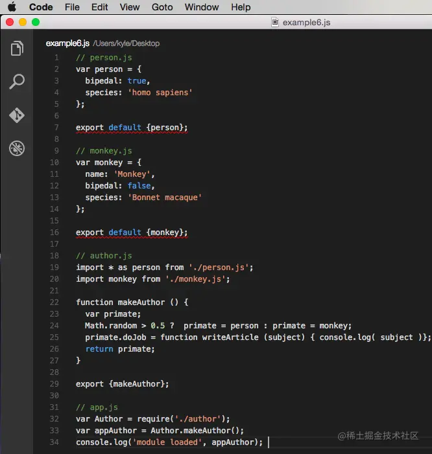This screenshot has height=454, width=432.
Task: Click 'Math.random' on line 24
Action: click(x=111, y=326)
